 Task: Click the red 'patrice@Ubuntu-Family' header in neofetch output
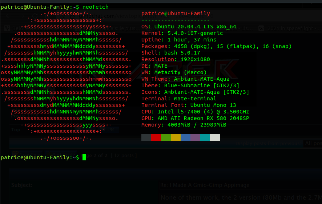click(176, 13)
